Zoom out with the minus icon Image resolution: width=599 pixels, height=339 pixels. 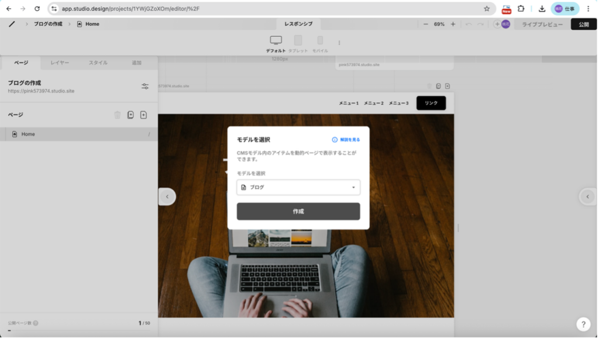pos(425,24)
